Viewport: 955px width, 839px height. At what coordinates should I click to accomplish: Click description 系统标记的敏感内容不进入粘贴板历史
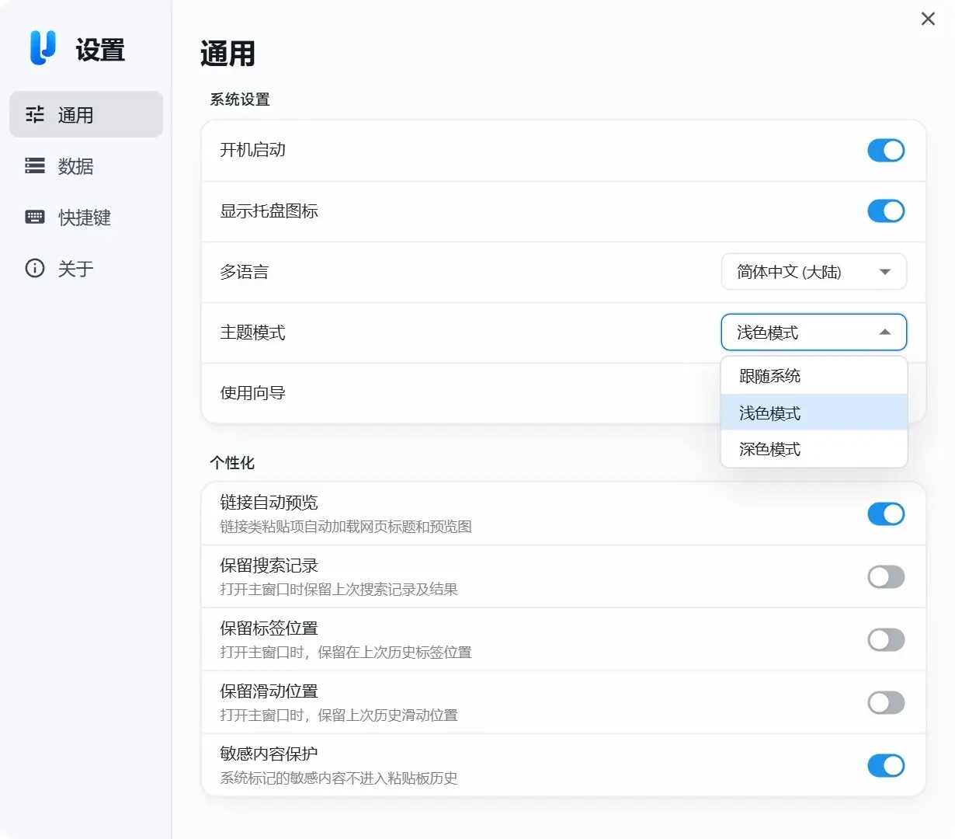[339, 778]
